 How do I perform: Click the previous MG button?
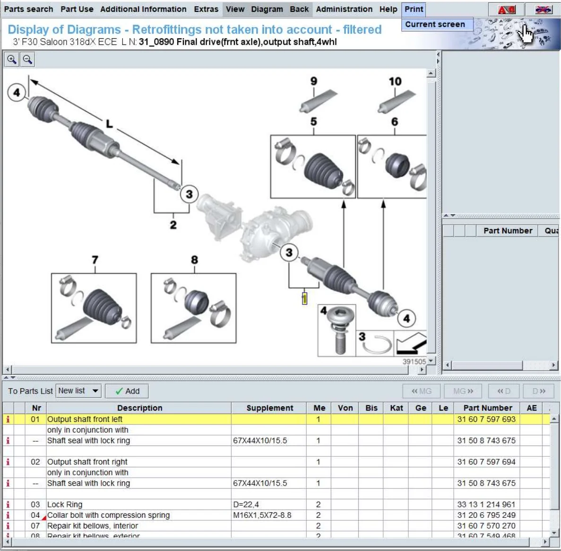422,391
